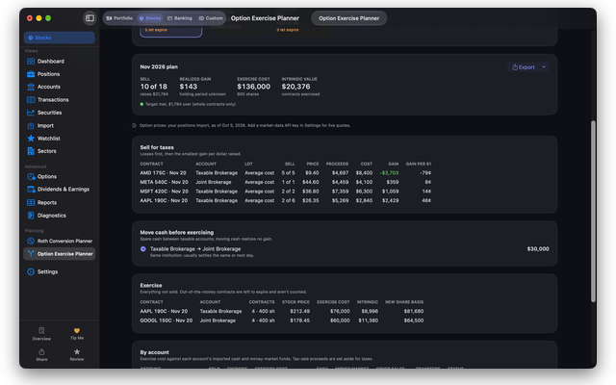Open Accounts via its bank icon

[31, 87]
